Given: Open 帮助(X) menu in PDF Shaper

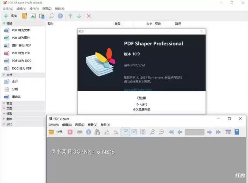Looking at the screenshot, I should click(x=60, y=9).
